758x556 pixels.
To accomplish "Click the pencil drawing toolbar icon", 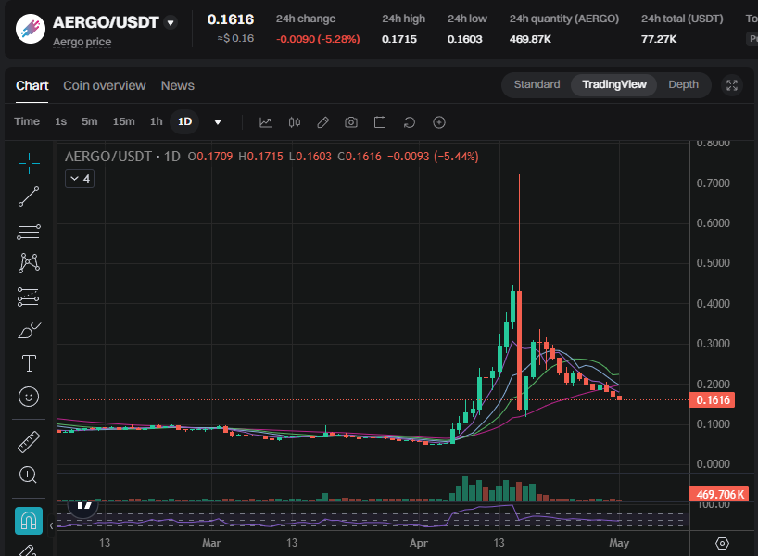I will 322,122.
